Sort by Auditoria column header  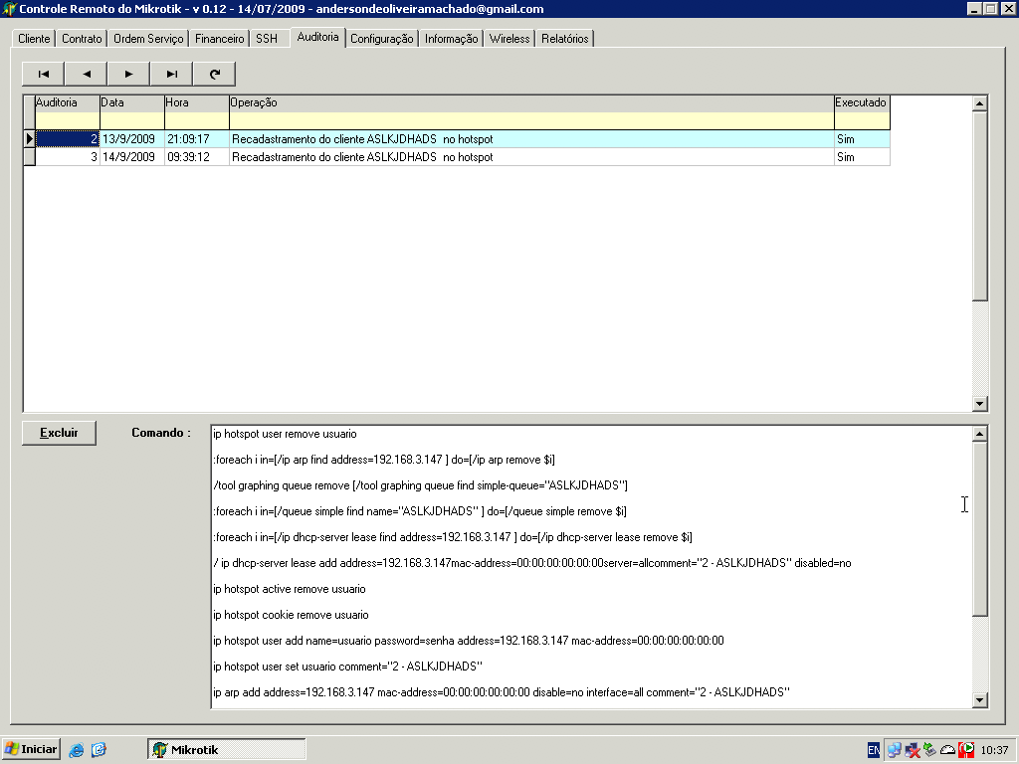pyautogui.click(x=68, y=102)
